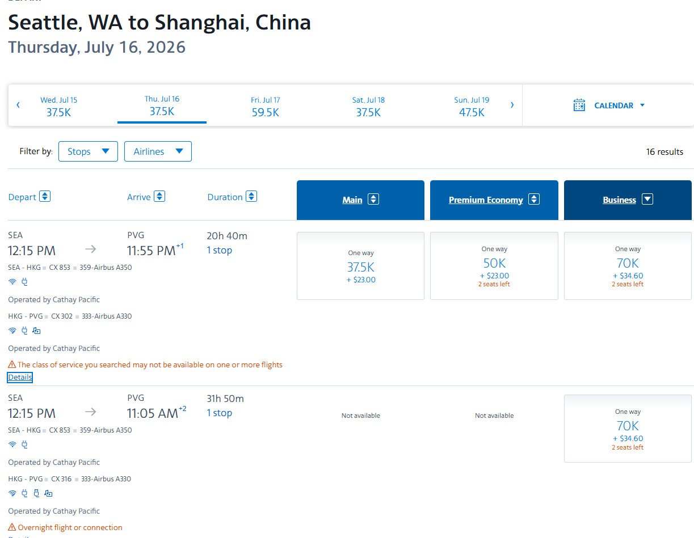
Task: Click the Duration column label
Action: (225, 197)
